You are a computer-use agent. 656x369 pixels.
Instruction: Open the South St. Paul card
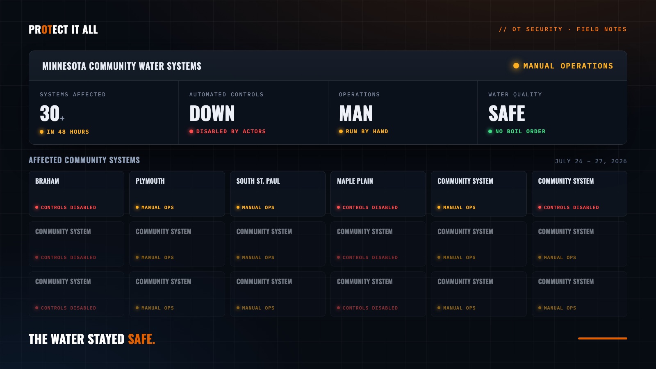(x=278, y=194)
